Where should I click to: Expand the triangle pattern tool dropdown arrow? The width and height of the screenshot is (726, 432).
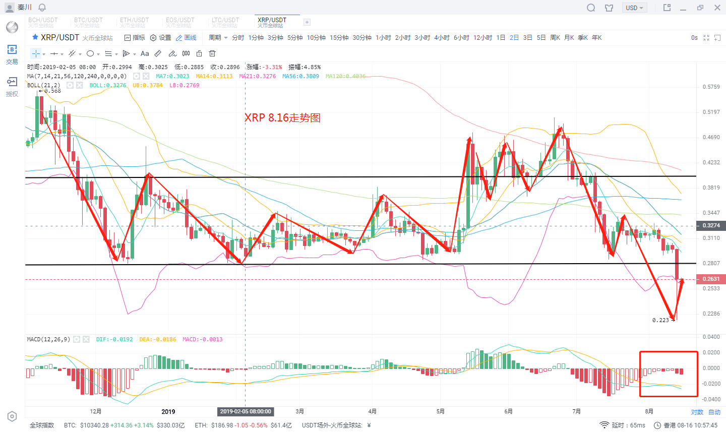135,54
